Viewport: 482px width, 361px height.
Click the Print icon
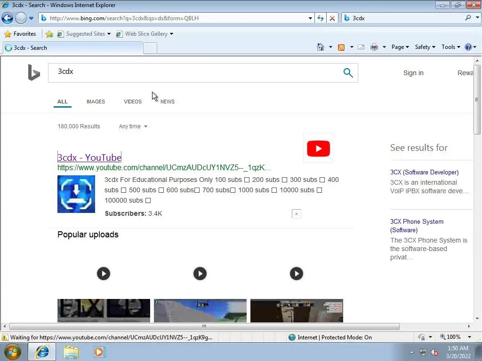tap(374, 47)
